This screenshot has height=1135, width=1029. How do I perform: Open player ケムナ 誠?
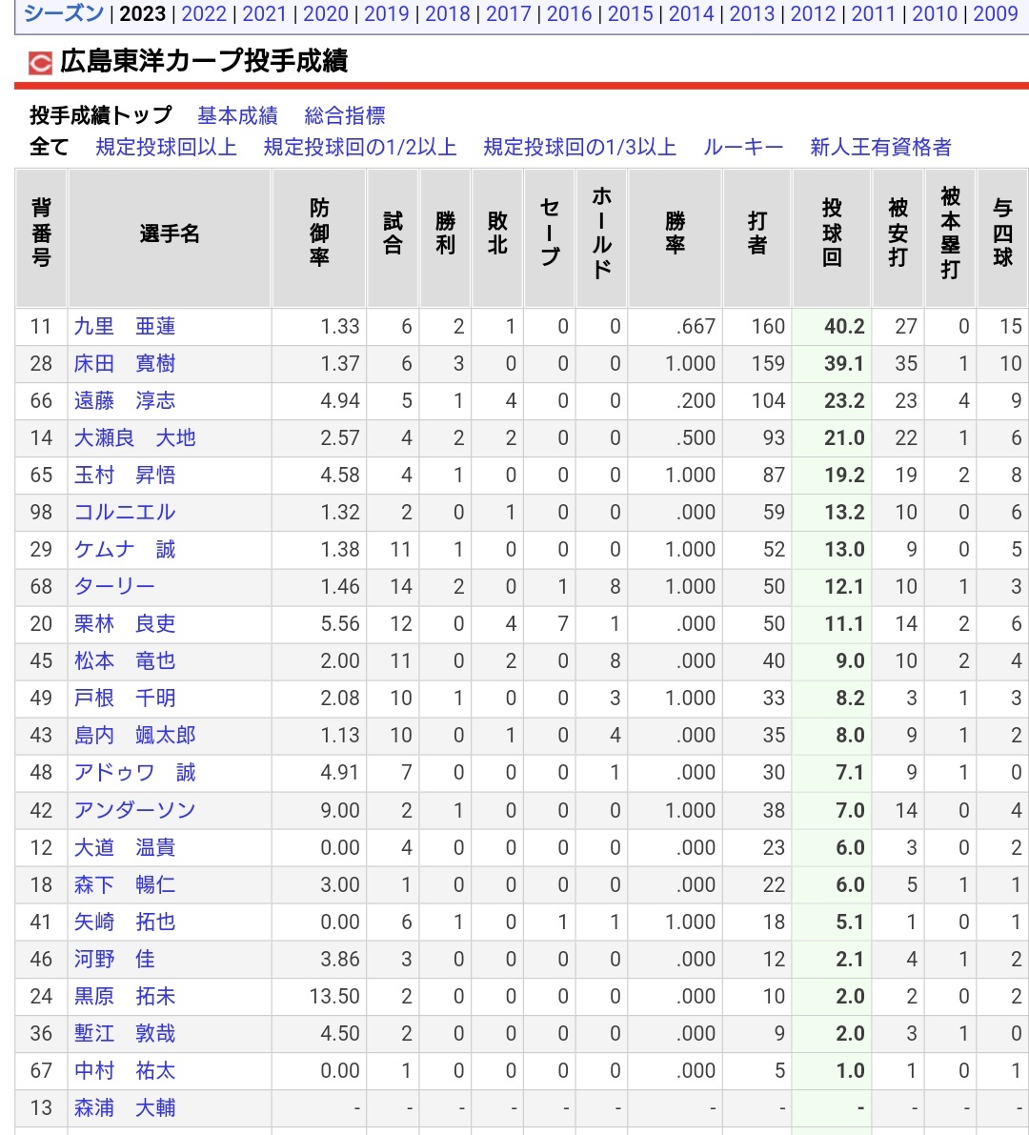(125, 550)
